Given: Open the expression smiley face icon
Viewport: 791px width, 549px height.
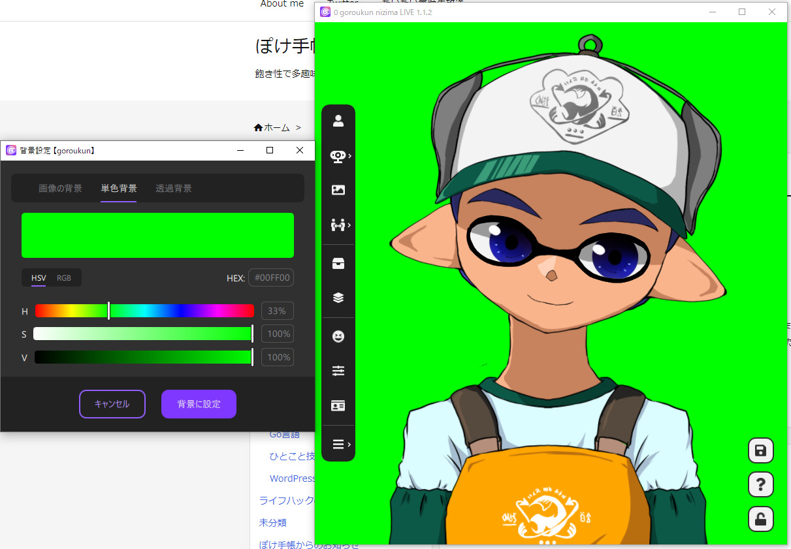Looking at the screenshot, I should (338, 336).
